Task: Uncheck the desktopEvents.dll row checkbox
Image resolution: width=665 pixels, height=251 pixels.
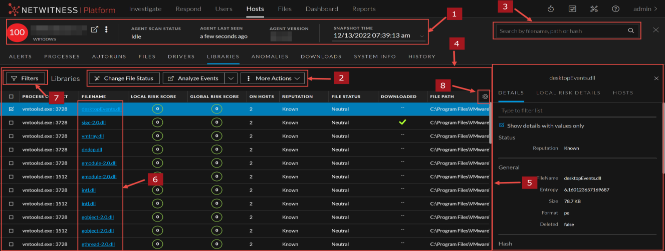Action: pos(11,109)
